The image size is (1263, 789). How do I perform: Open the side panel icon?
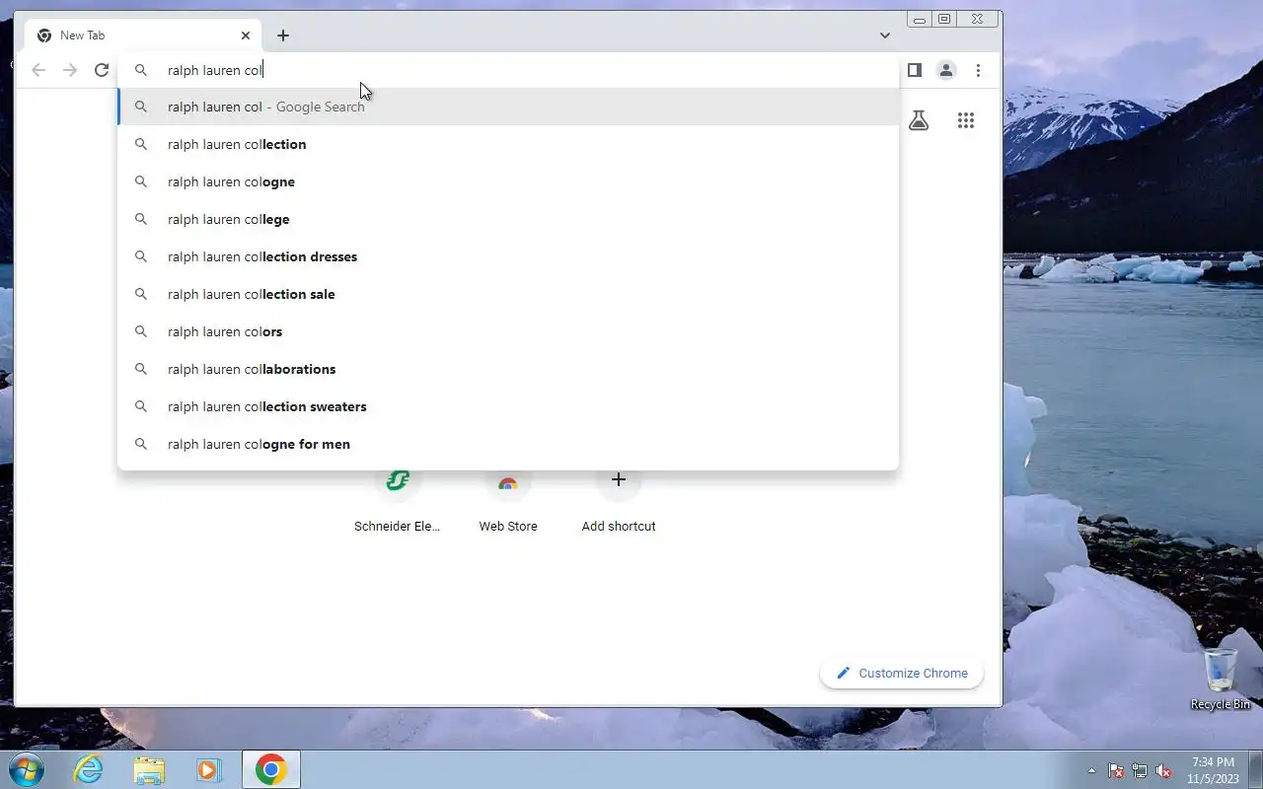[x=915, y=70]
